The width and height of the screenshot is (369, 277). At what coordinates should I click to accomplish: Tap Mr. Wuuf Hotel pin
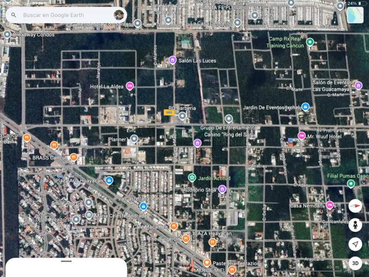click(x=301, y=136)
